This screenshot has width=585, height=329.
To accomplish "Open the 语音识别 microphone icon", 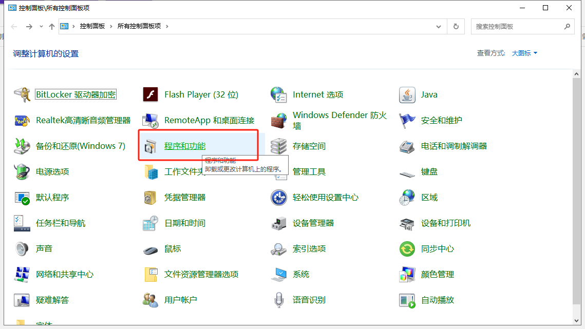I will pyautogui.click(x=279, y=300).
